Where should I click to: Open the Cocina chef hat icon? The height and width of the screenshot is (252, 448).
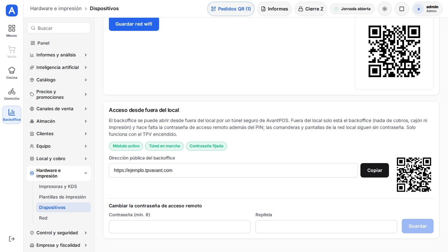(x=11, y=70)
